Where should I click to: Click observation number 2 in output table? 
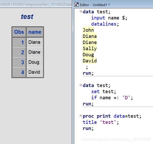19,52
